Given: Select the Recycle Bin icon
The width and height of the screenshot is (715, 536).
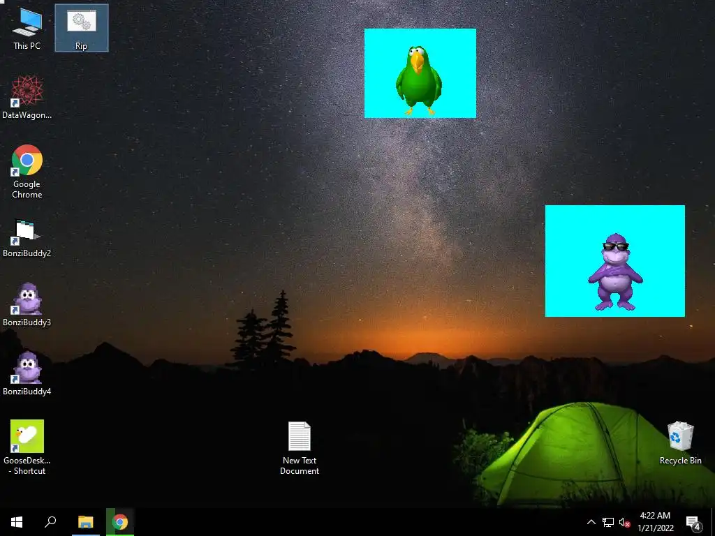Looking at the screenshot, I should click(x=680, y=443).
